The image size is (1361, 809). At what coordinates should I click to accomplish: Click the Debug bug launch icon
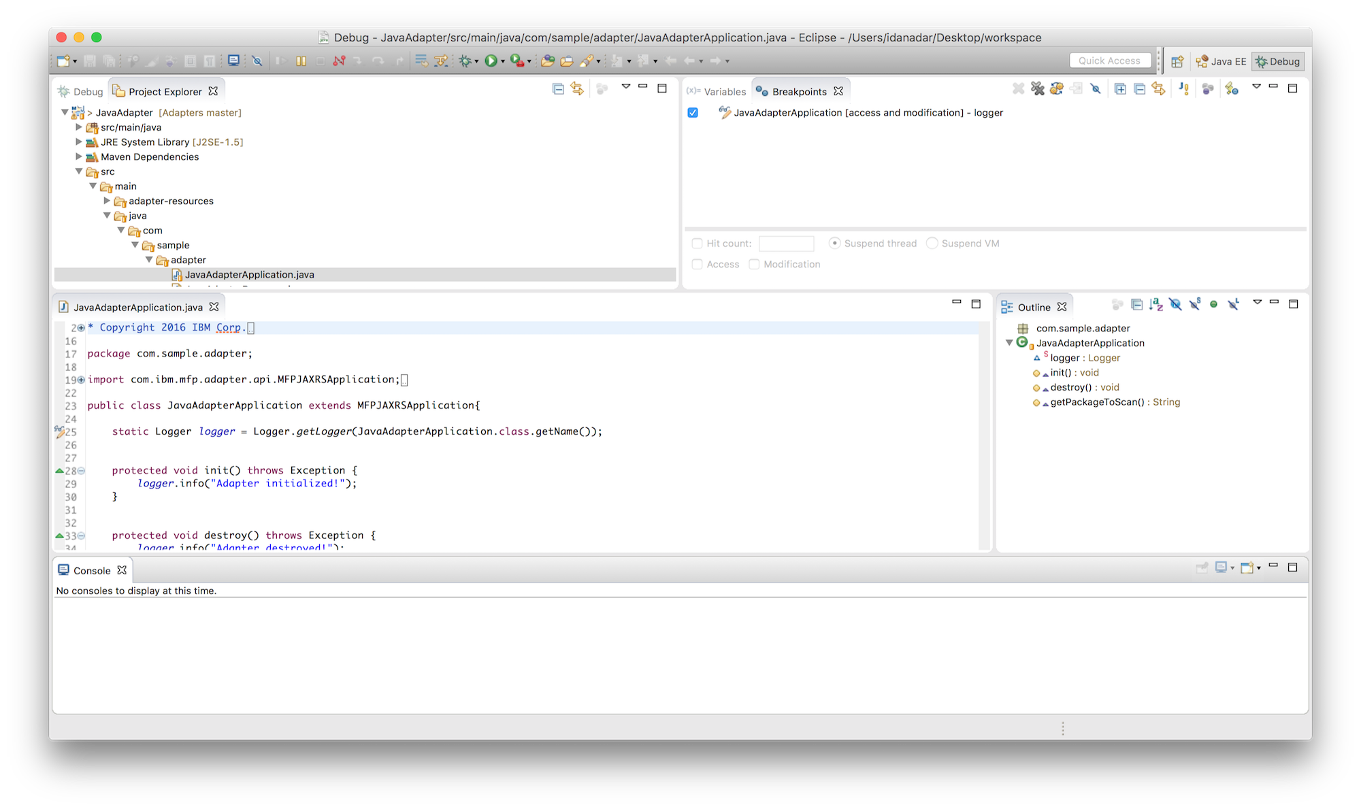(x=465, y=61)
